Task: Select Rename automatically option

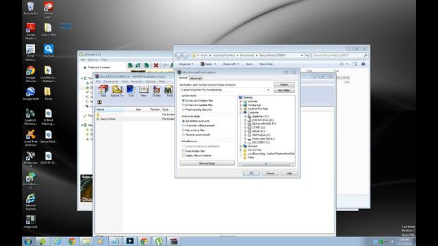Action: tap(196, 135)
